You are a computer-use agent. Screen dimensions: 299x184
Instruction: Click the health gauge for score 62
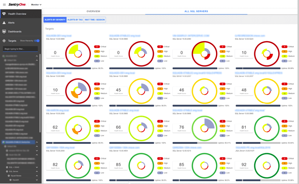tap(78, 128)
